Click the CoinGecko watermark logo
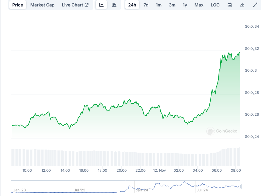 222,131
